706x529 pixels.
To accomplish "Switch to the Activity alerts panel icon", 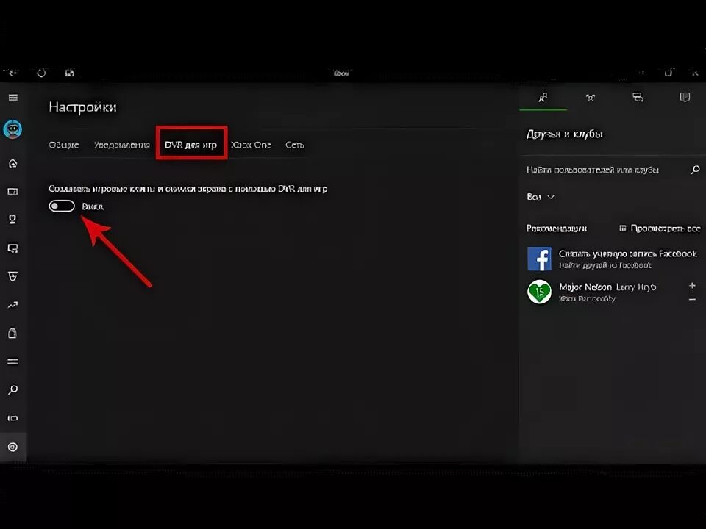I will coord(685,97).
